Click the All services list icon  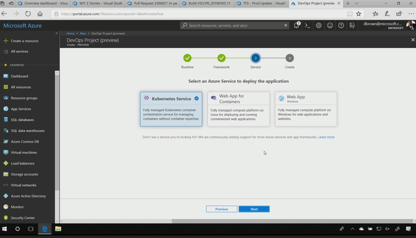tap(6, 51)
